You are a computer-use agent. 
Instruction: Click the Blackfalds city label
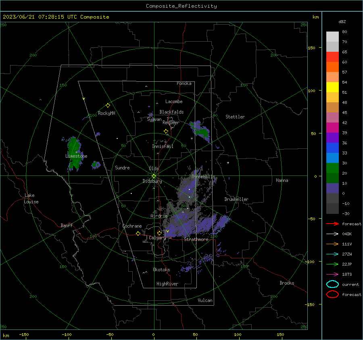click(x=171, y=112)
